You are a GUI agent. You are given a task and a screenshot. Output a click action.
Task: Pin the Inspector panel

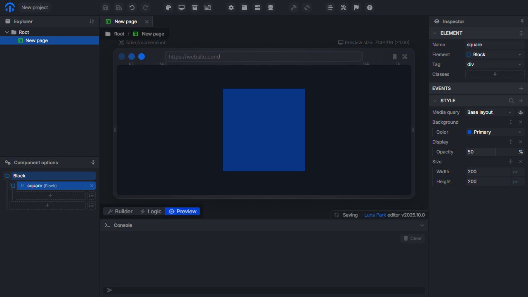pyautogui.click(x=522, y=21)
